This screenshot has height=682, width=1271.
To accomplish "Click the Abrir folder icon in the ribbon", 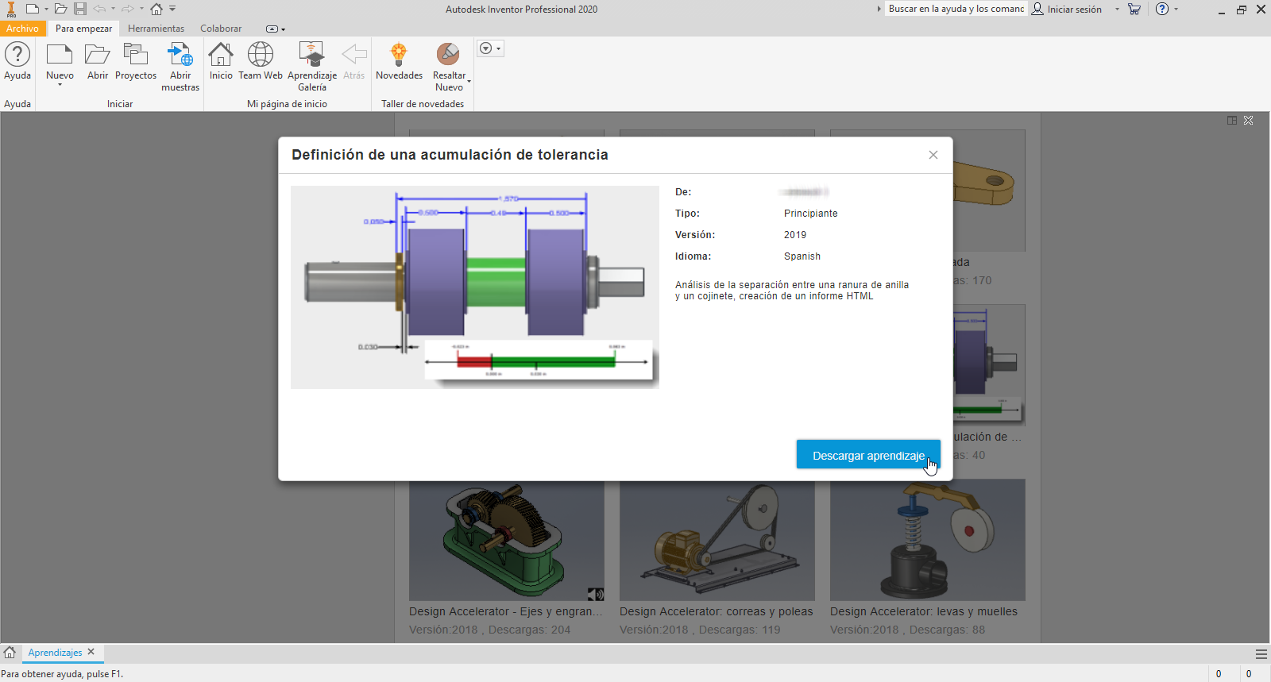I will point(98,55).
